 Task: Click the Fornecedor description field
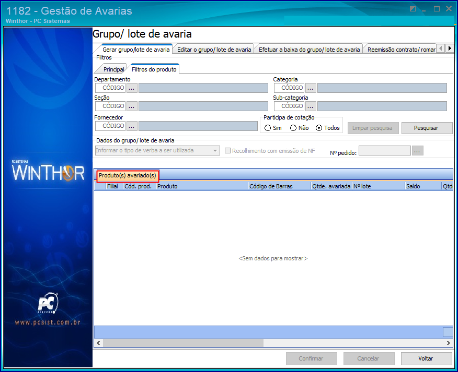pyautogui.click(x=198, y=126)
